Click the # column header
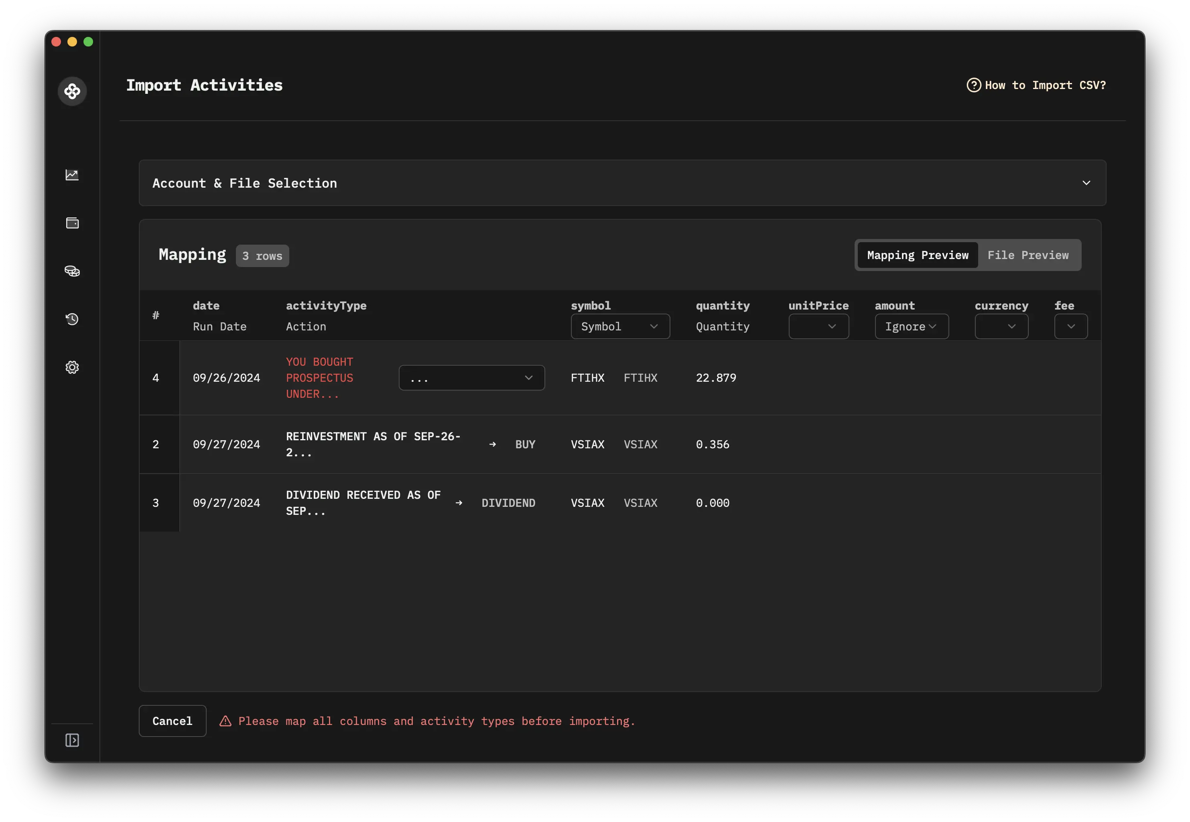 [156, 315]
